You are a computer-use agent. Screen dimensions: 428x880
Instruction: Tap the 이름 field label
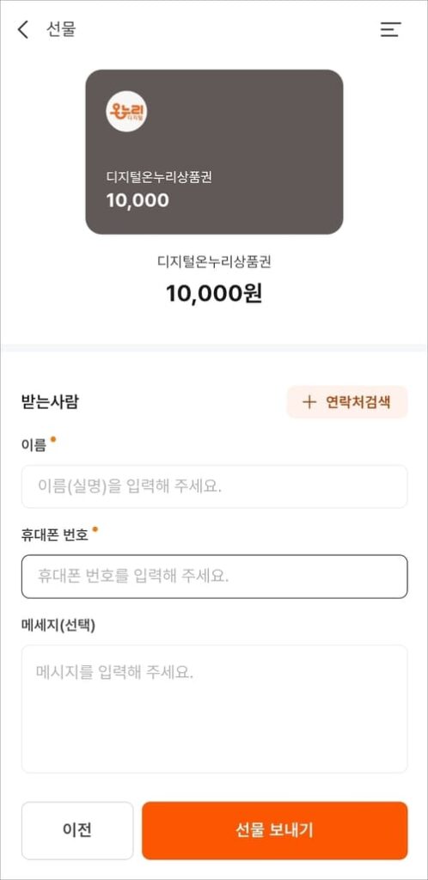coord(34,447)
